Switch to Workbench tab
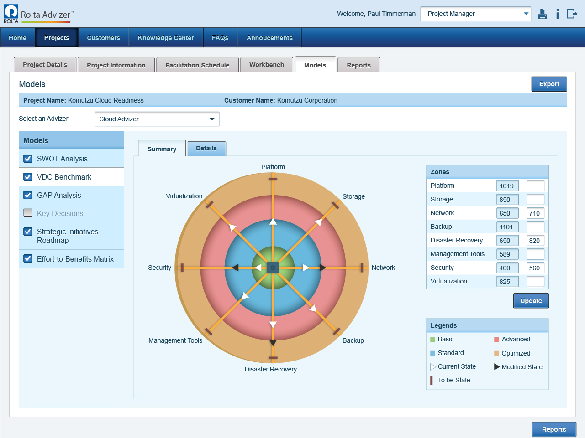Viewport: 585px width, 438px height. (267, 65)
